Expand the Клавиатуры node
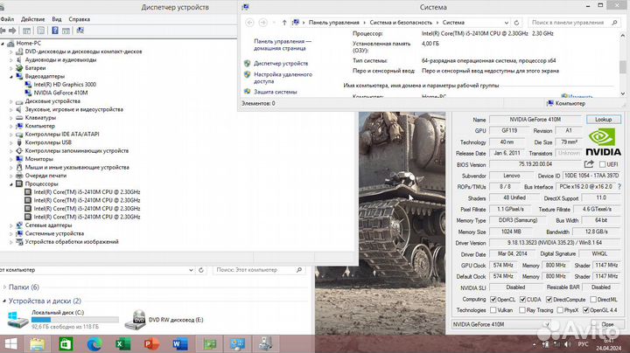Viewport: 630px width, 353px height. coord(11,118)
